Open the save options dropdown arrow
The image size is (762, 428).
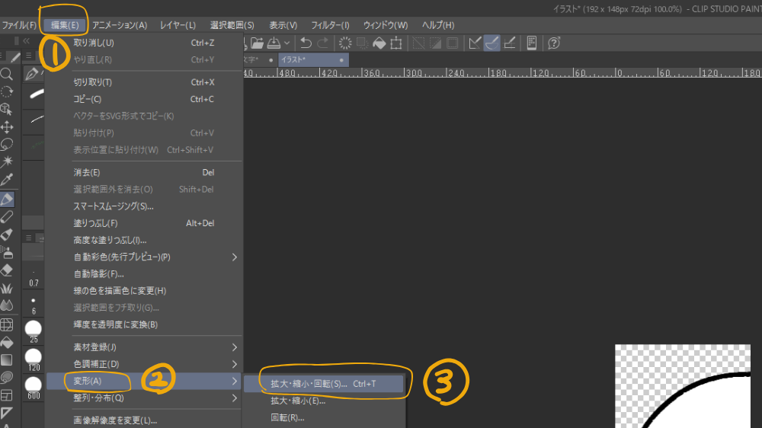(x=287, y=43)
